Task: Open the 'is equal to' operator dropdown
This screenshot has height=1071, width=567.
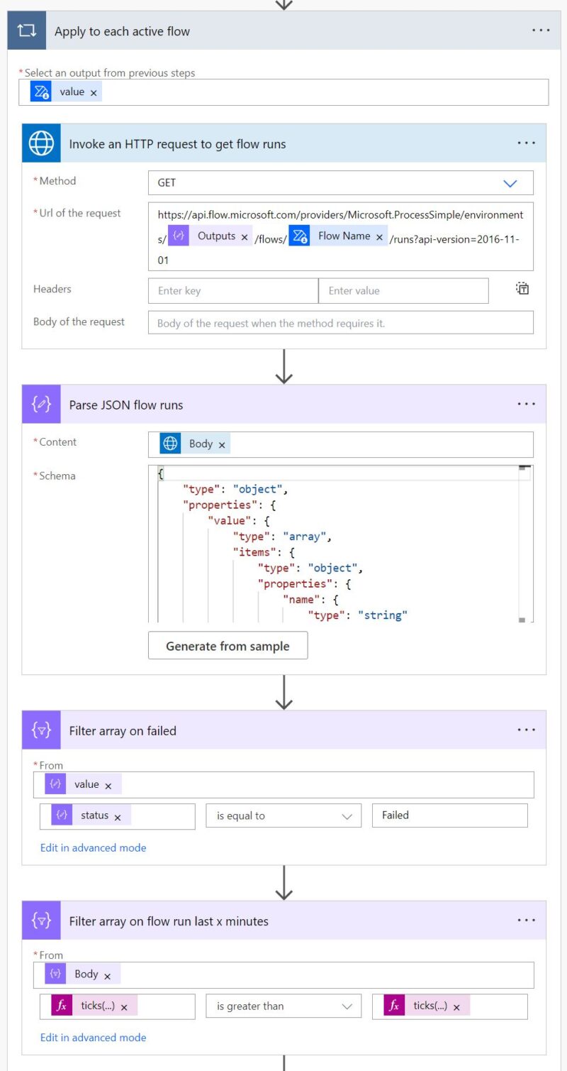Action: click(283, 815)
